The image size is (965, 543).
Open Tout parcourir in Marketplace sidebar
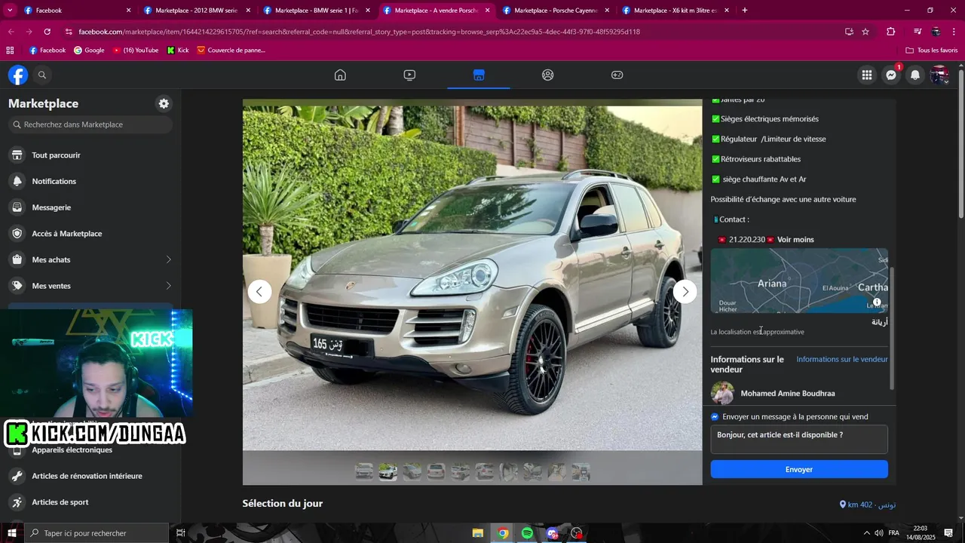90,155
